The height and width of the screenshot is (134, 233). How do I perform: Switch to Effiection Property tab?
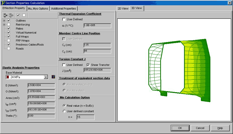pyautogui.click(x=14, y=8)
